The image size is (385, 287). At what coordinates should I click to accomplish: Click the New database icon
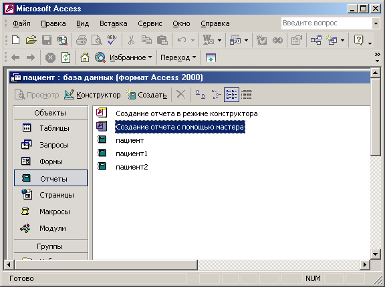[16, 40]
